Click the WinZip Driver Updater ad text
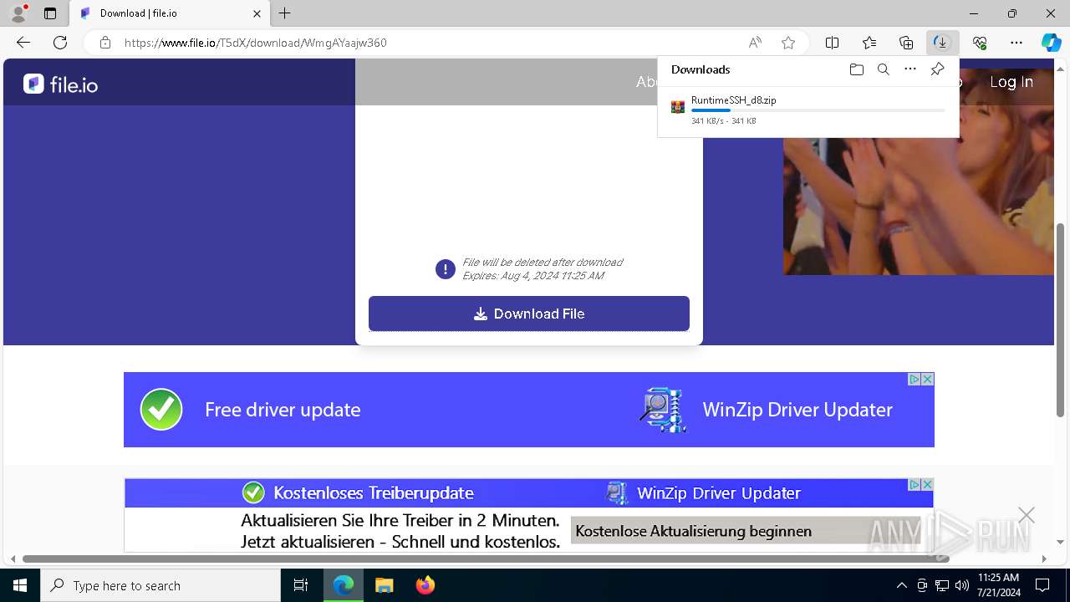 coord(797,410)
